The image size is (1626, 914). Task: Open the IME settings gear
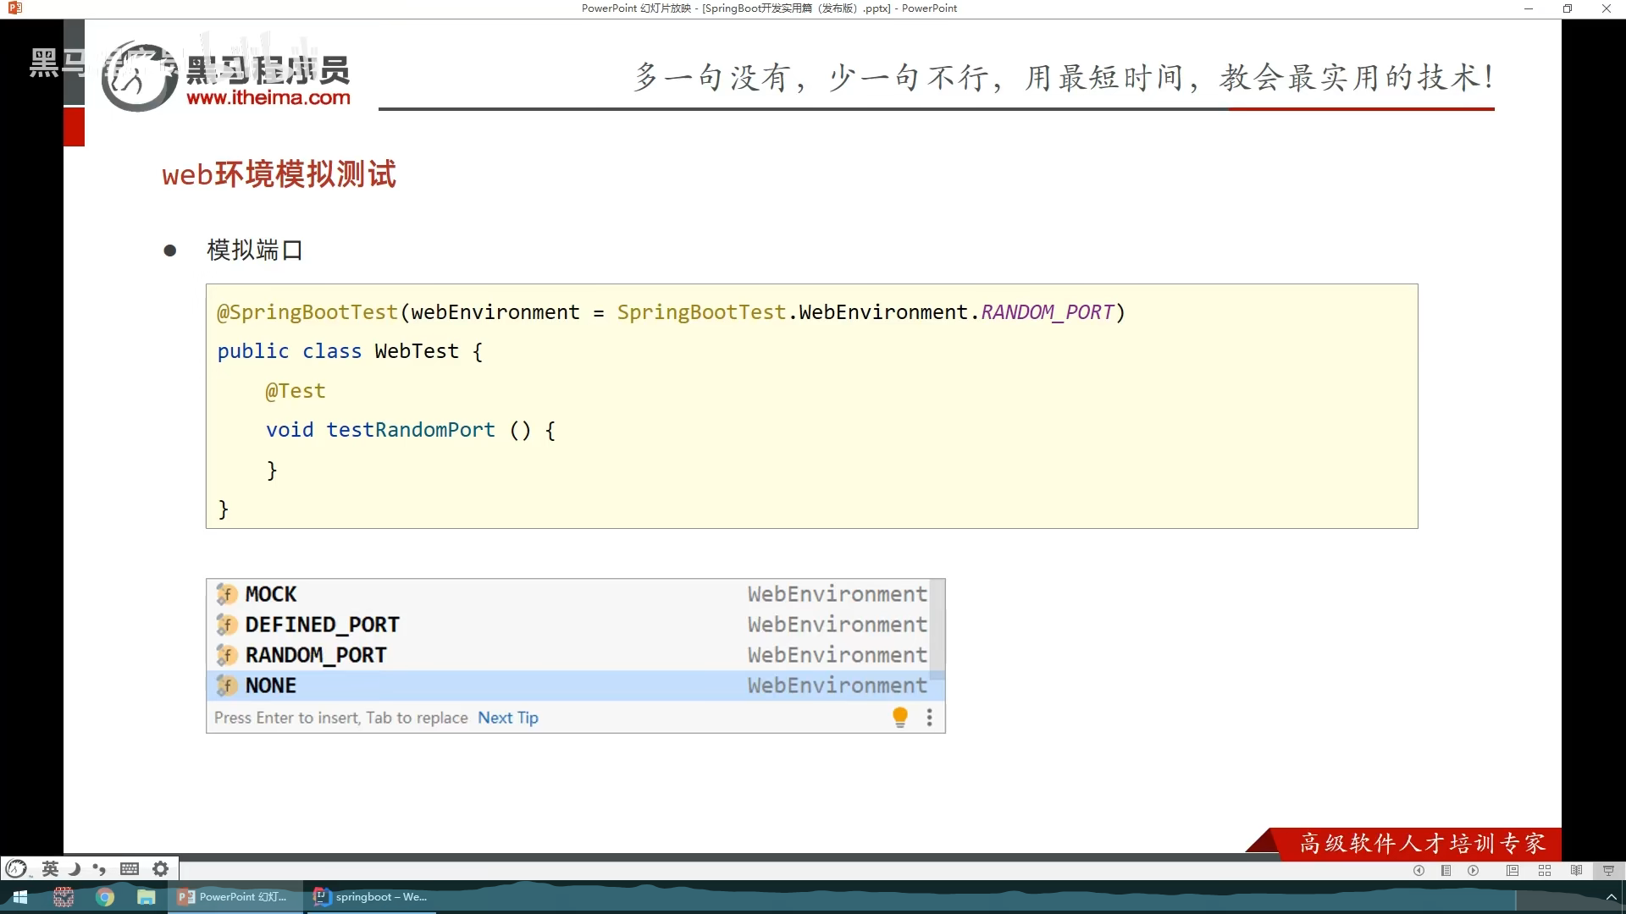(160, 868)
